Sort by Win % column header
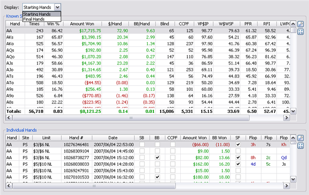 pos(53,24)
